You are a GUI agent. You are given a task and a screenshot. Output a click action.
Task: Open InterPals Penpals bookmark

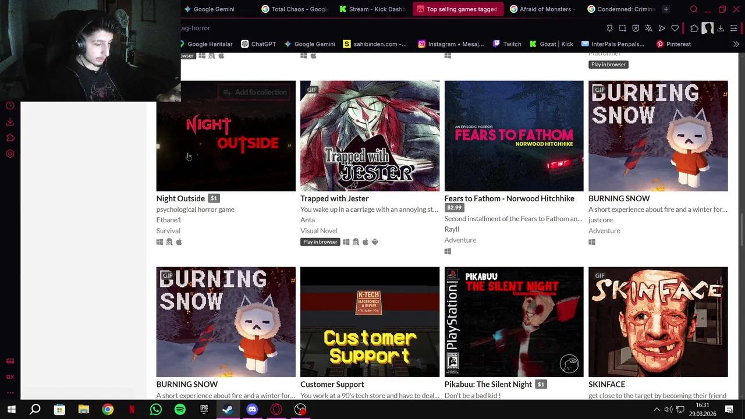pos(613,44)
